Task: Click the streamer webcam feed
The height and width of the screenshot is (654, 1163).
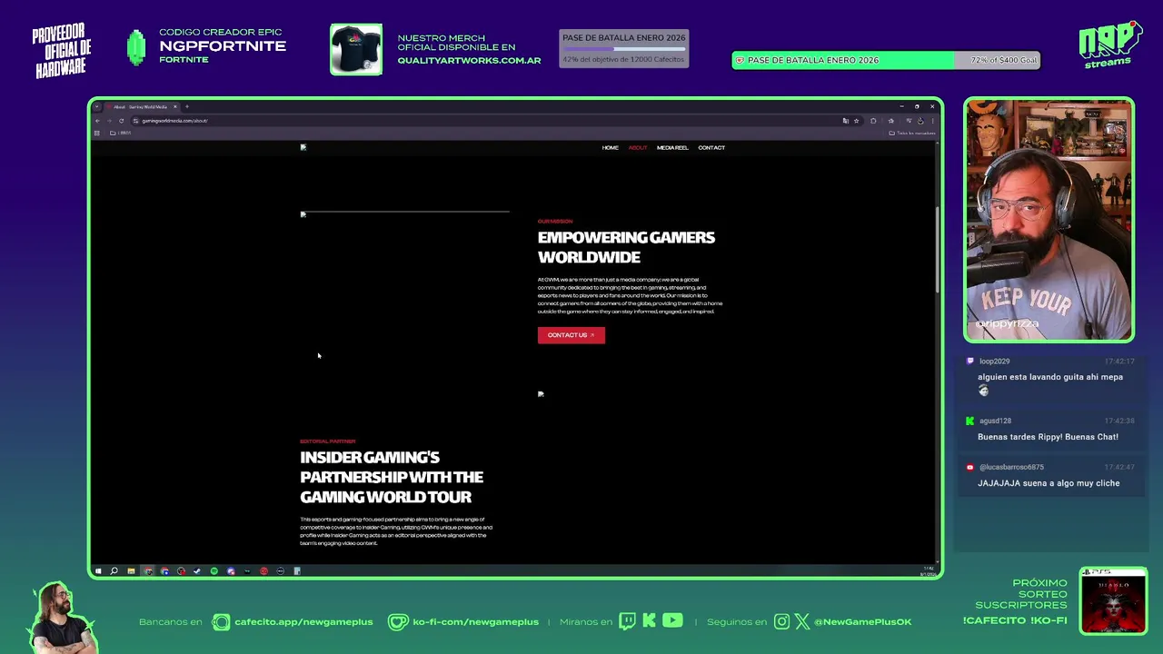Action: click(x=1049, y=220)
